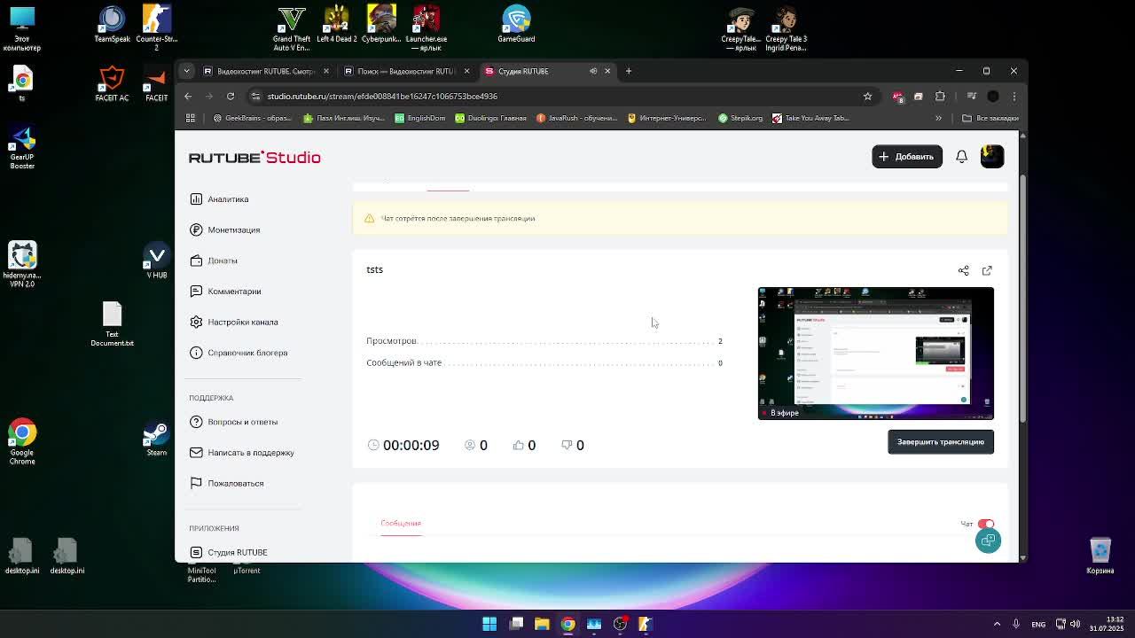This screenshot has width=1135, height=638.
Task: Click page vertical scrollbar
Action: pyautogui.click(x=1023, y=299)
